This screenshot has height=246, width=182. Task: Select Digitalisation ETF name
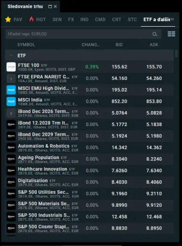coord(33,181)
